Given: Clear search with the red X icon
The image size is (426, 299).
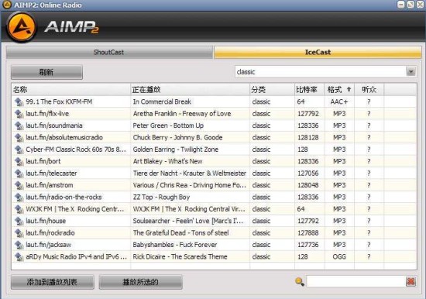Looking at the screenshot, I should [x=411, y=282].
